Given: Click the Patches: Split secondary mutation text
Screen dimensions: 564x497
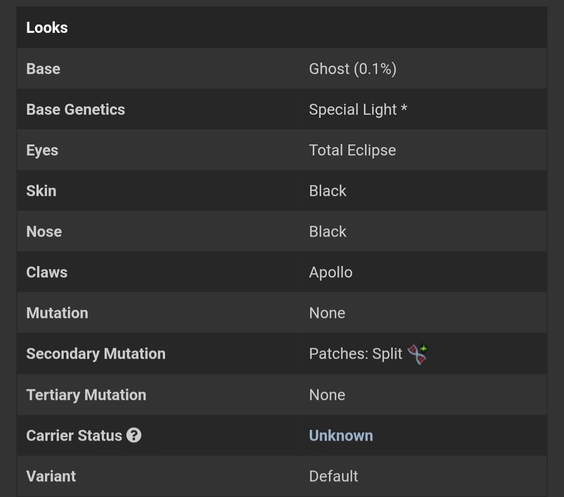Looking at the screenshot, I should [356, 354].
